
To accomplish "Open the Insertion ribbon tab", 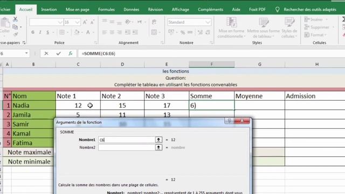I will [49, 10].
